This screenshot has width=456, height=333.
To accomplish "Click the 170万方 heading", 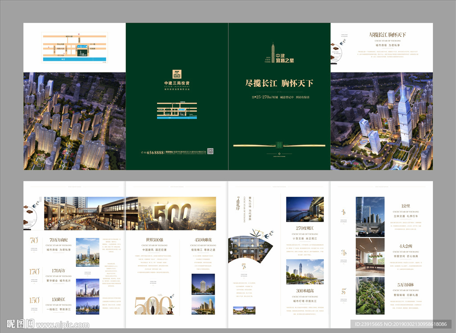I will point(58,271).
